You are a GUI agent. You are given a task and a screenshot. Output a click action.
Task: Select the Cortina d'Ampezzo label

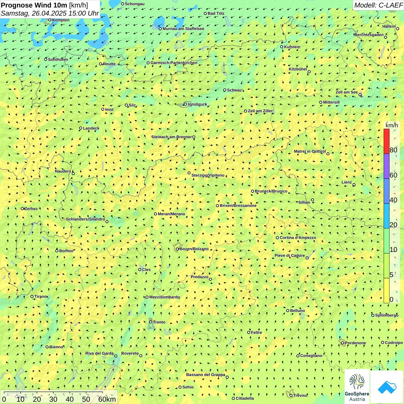click(x=298, y=237)
